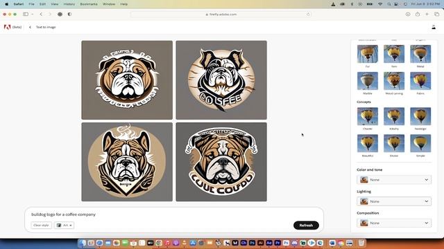Open the user profile avatar
Screen dimensions: 444x249
pyautogui.click(x=434, y=27)
